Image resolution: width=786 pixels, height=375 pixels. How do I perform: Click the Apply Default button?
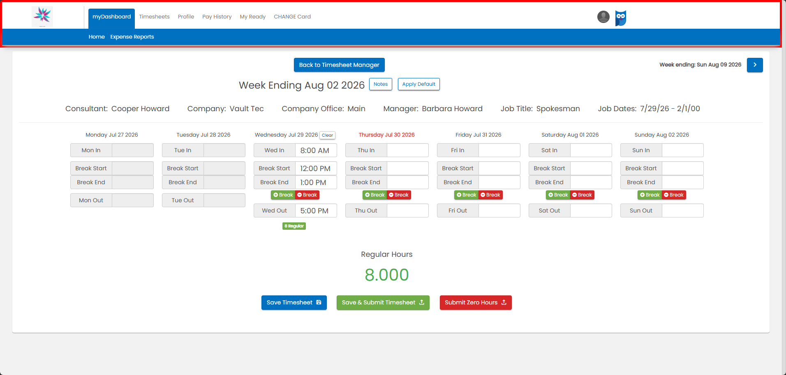coord(418,84)
